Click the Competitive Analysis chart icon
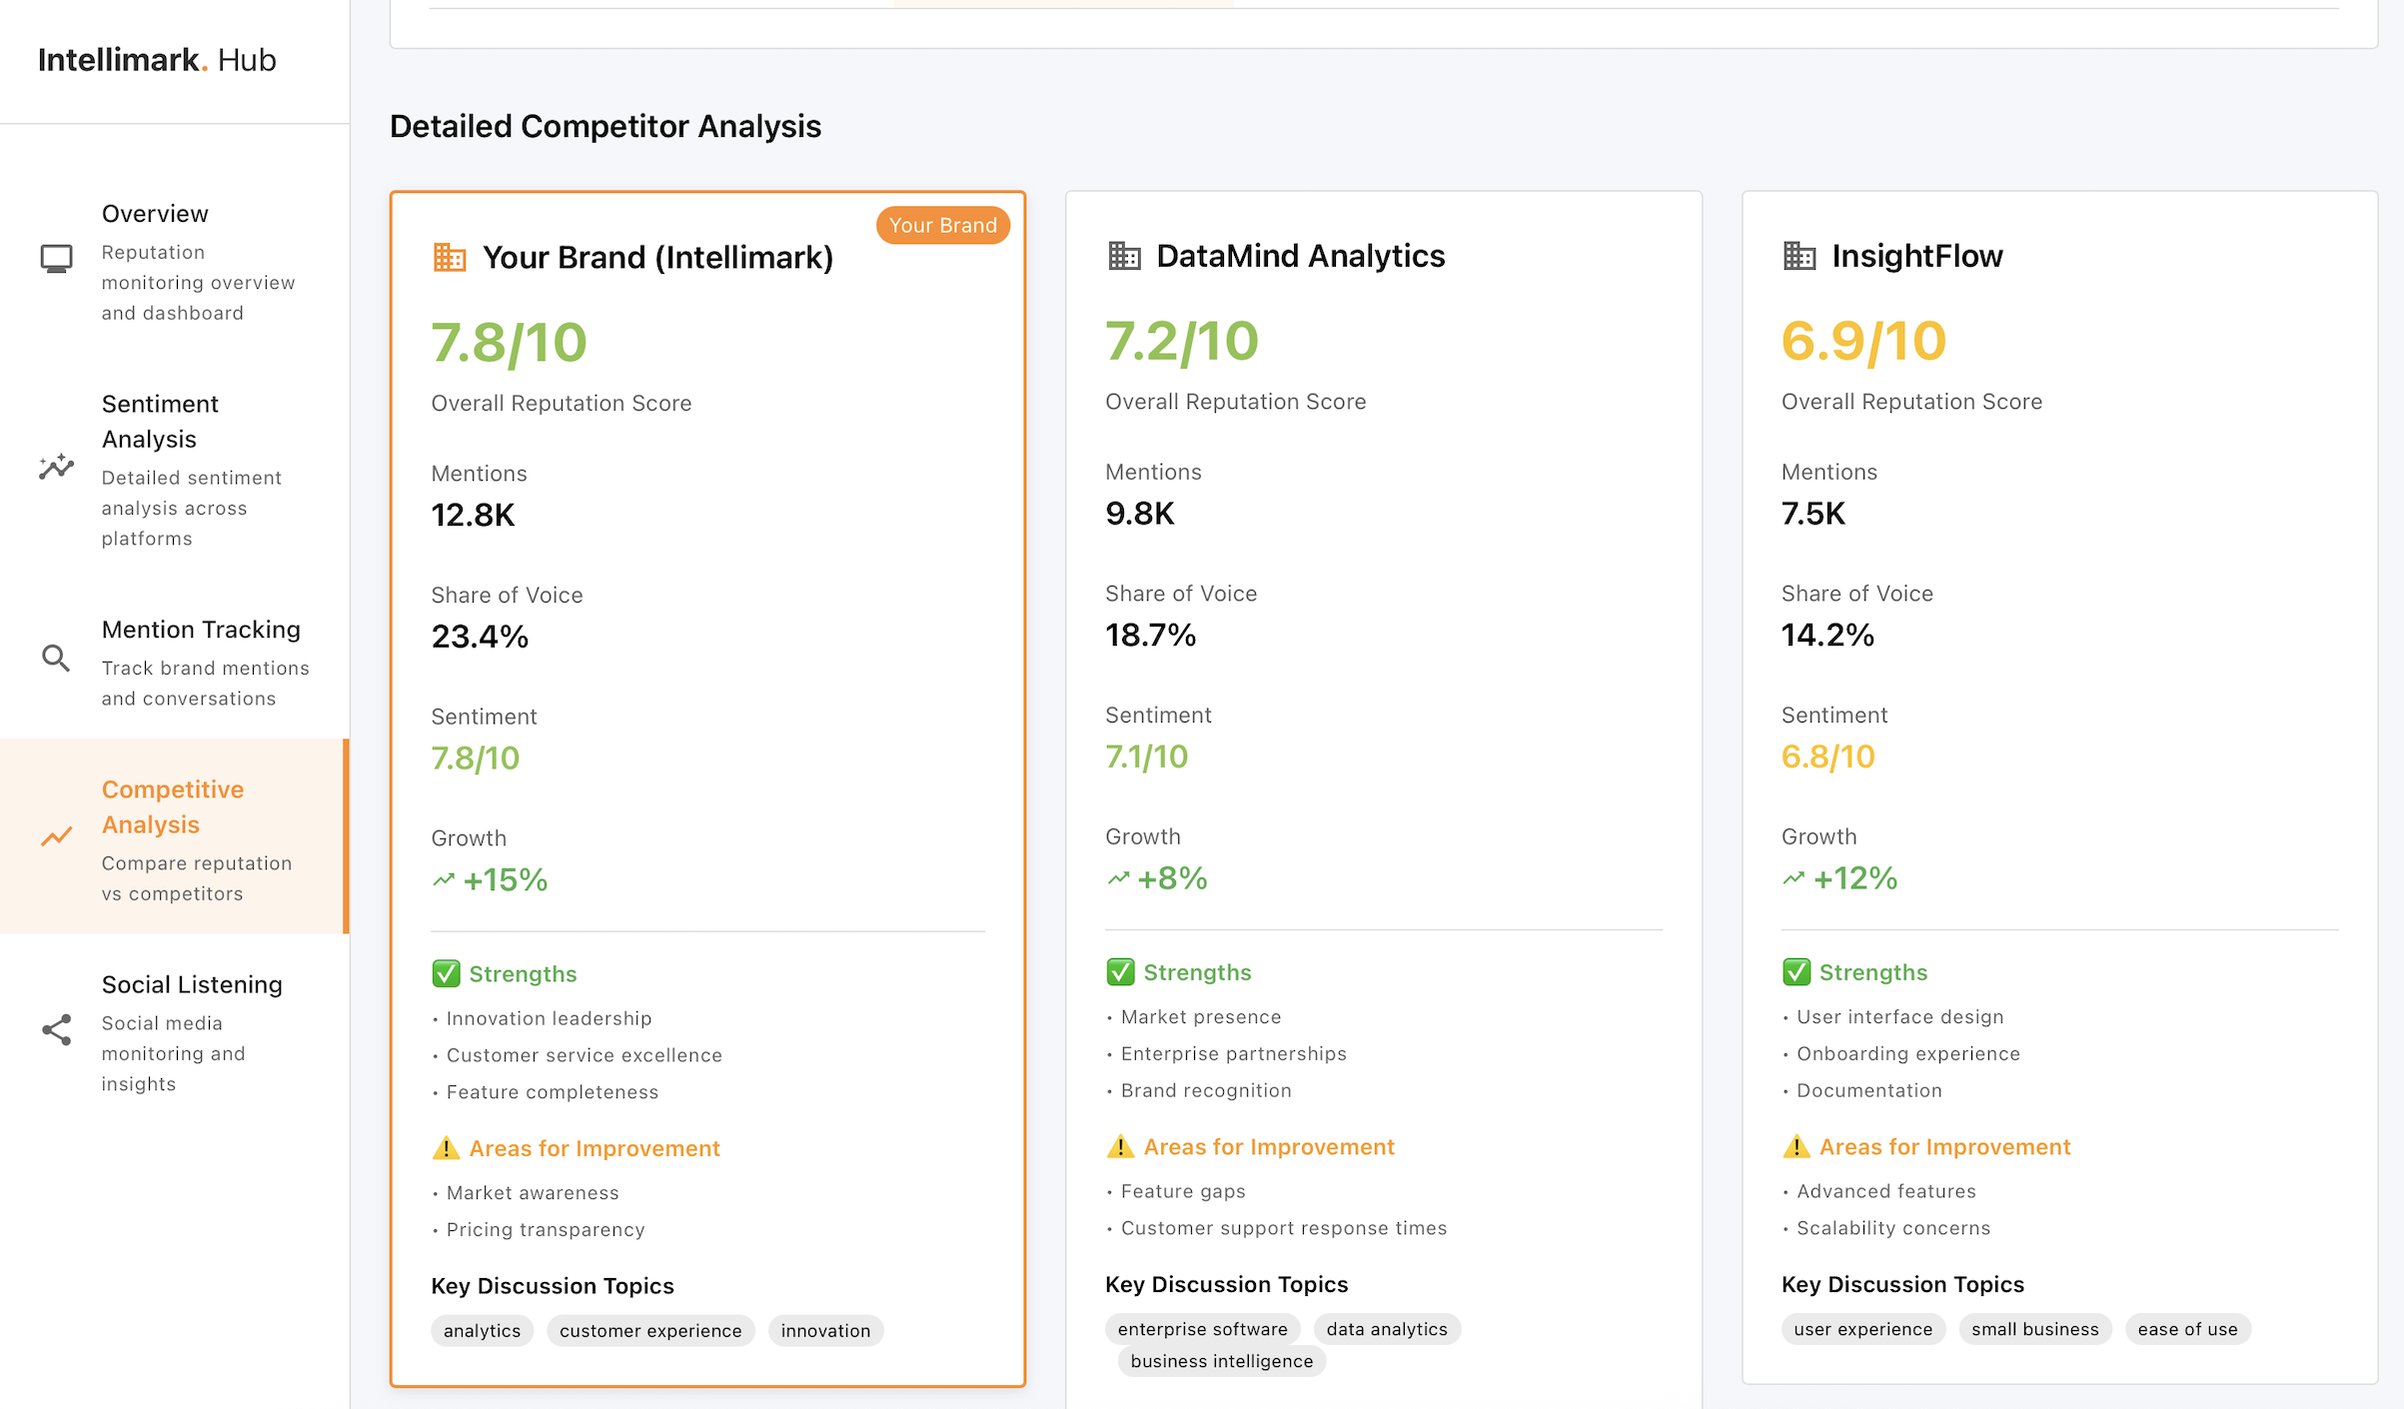The width and height of the screenshot is (2404, 1409). pos(56,836)
